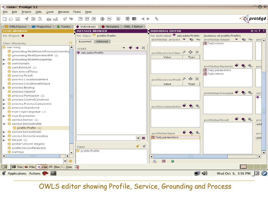Click the Save project disk icon

18,19
